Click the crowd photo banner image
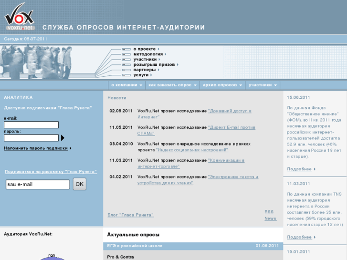Viewport: 347px width, 260px height. (37, 62)
